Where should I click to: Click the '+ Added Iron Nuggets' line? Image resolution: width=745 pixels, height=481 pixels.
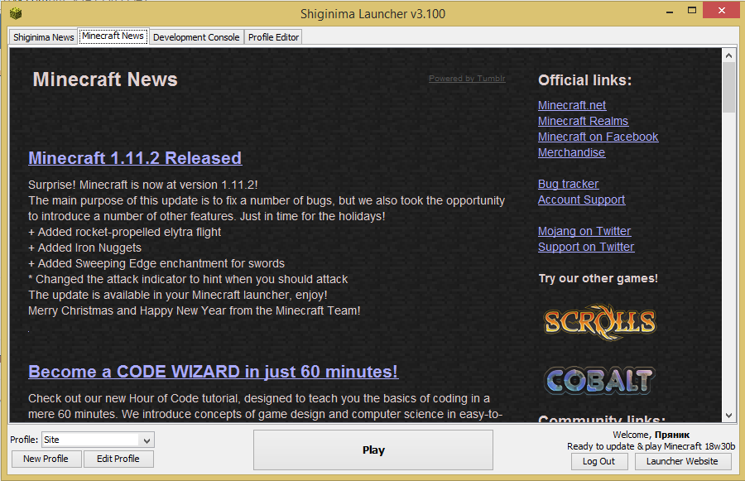tap(84, 248)
